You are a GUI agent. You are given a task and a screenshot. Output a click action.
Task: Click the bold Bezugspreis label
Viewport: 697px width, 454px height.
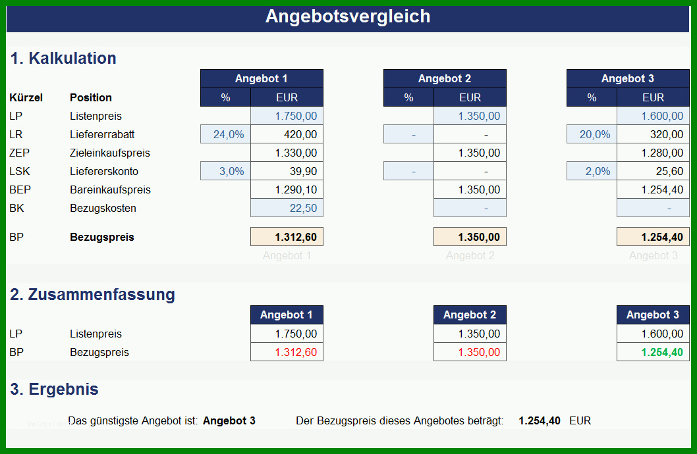102,237
